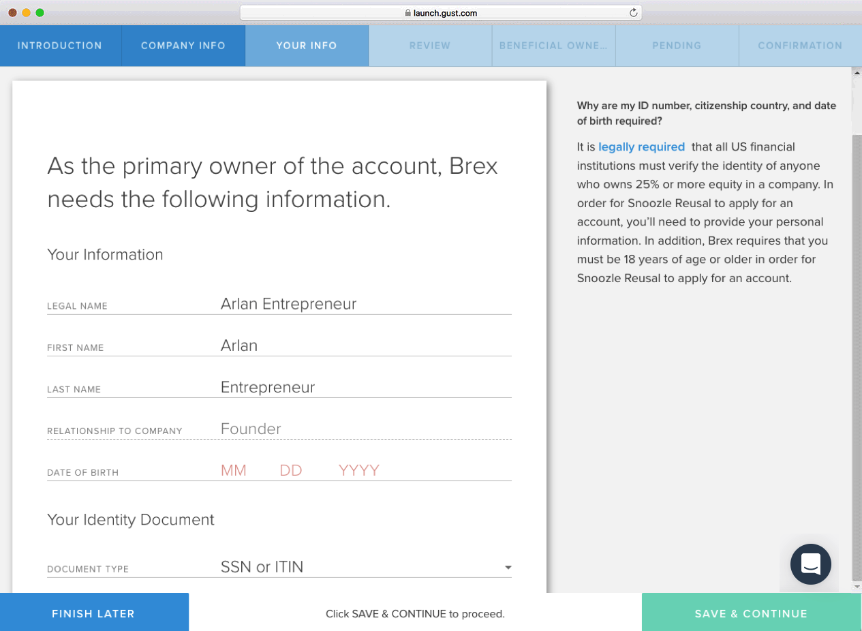Click the scroll up arrow
862x631 pixels.
coord(857,72)
